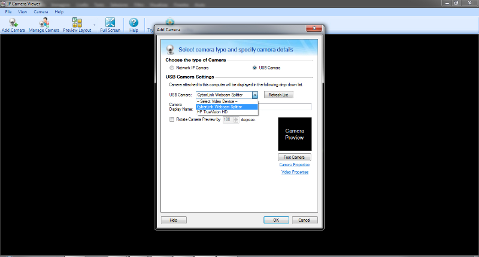The image size is (479, 257).
Task: Click the Help question mark icon
Action: coord(134,23)
